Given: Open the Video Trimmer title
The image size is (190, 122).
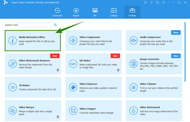Looking at the screenshot, I should pyautogui.click(x=148, y=84).
